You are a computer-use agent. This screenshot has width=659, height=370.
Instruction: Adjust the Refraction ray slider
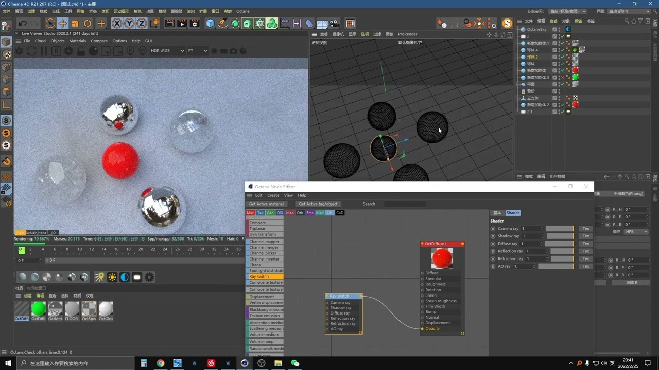click(562, 258)
